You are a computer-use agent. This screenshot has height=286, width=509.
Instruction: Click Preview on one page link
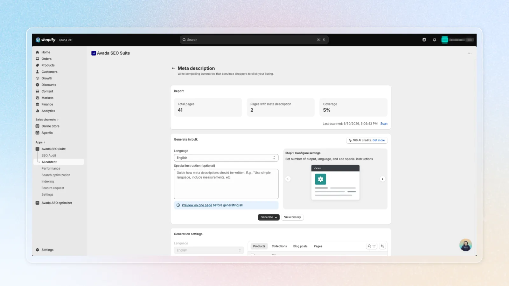click(x=197, y=205)
